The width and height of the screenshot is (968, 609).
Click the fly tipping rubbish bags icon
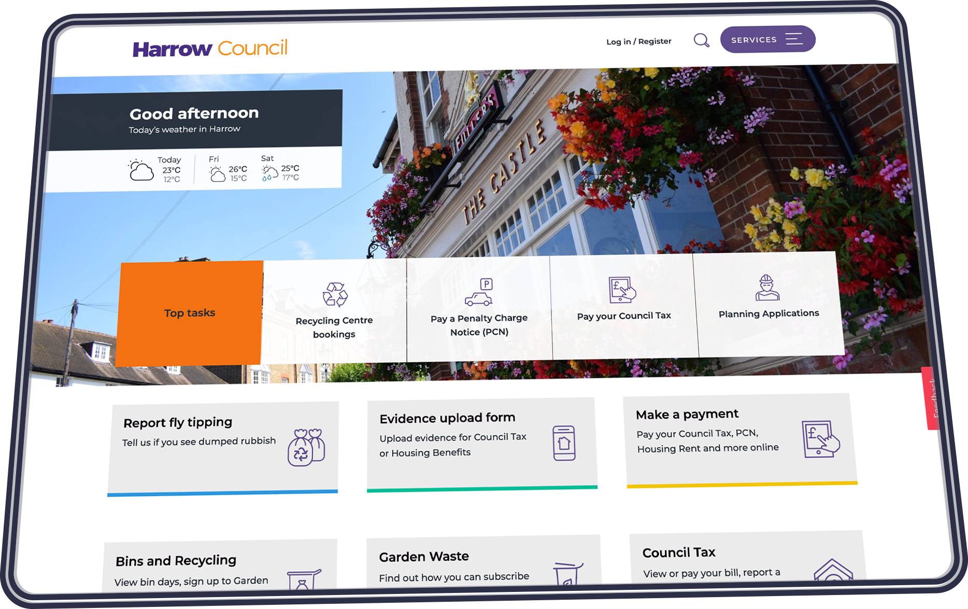tap(306, 448)
